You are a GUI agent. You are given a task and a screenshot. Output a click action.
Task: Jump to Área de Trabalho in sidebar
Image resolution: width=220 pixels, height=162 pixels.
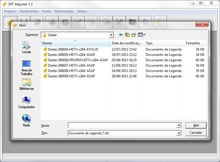point(26,68)
